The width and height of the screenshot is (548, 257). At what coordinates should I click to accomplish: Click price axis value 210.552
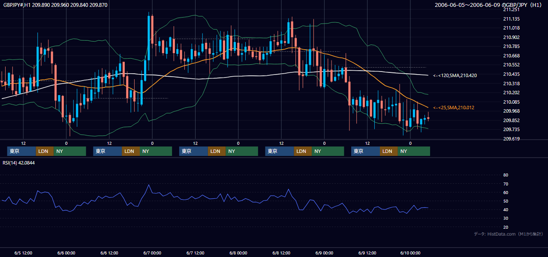click(x=511, y=65)
